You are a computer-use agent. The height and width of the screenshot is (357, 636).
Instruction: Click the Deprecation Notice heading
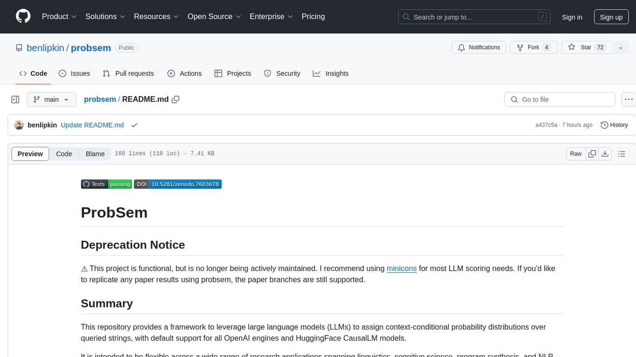133,245
